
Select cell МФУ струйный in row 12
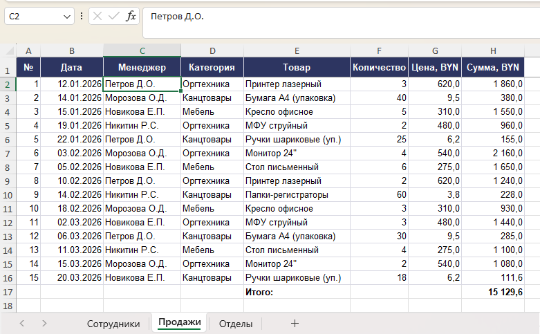pos(297,223)
